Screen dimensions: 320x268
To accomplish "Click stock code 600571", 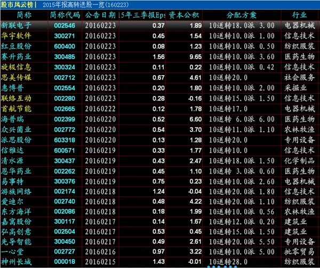I will (65, 150).
